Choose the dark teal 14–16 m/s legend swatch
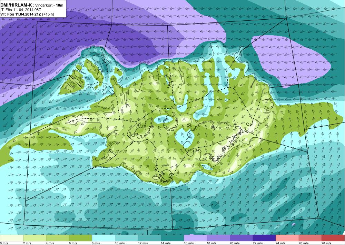345x245 pixels. point(172,238)
